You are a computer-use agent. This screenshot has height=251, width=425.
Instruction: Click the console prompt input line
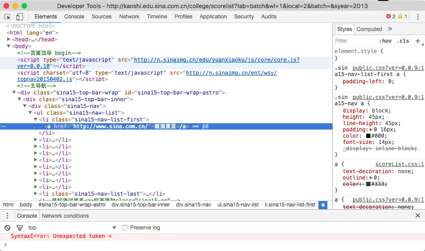click(214, 245)
